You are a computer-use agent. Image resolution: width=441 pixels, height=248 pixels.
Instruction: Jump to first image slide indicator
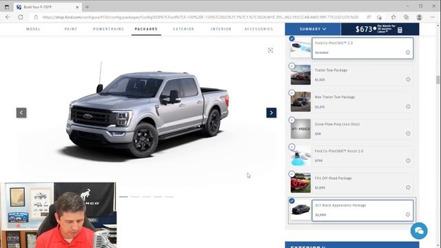123,197
